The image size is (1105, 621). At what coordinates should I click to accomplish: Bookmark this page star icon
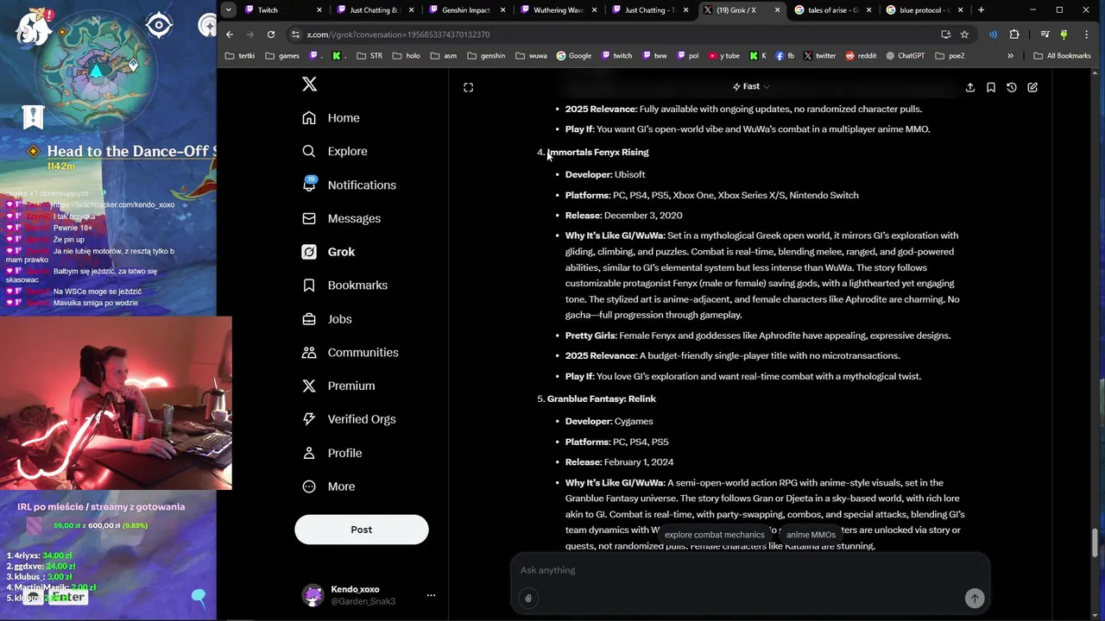pyautogui.click(x=964, y=34)
